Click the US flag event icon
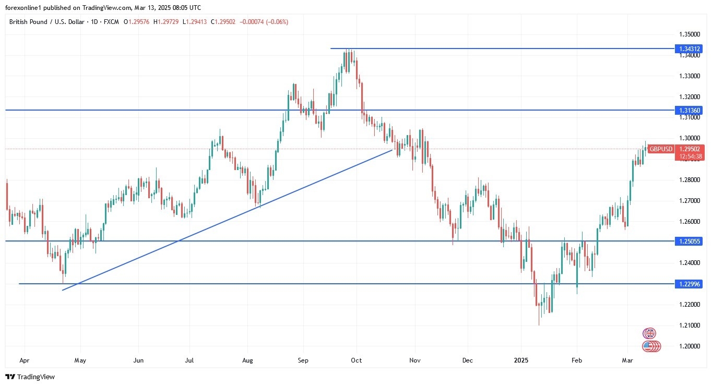 [650, 346]
